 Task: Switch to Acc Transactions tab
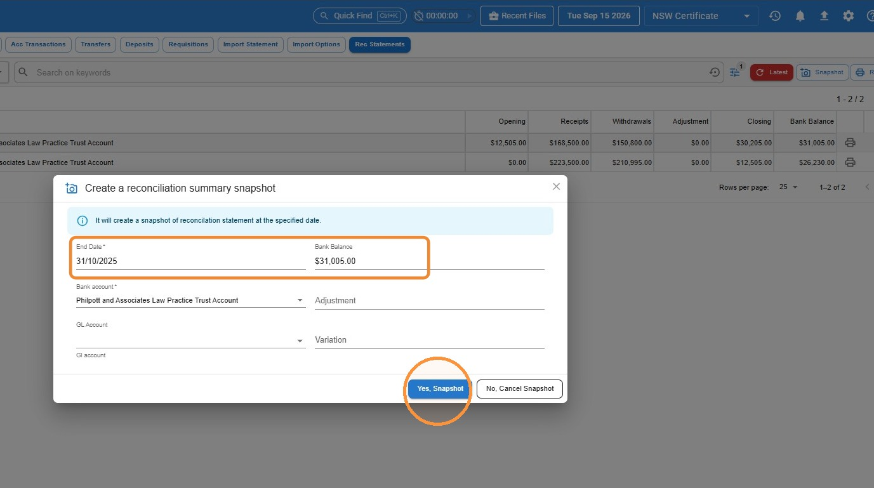click(38, 44)
